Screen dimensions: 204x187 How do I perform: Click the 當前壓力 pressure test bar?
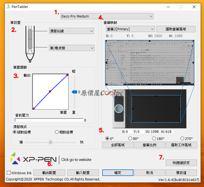[x=49, y=120]
